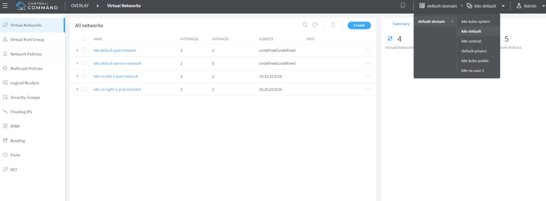Viewport: 546px width, 201px height.
Task: Open the Admin user dropdown arrow
Action: pos(543,6)
